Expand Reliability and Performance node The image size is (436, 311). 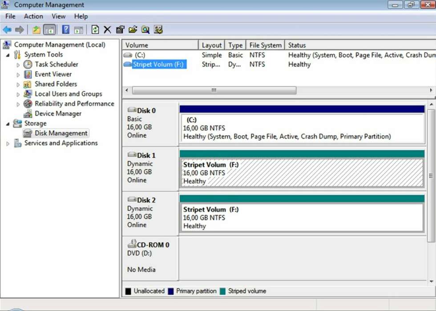click(18, 104)
